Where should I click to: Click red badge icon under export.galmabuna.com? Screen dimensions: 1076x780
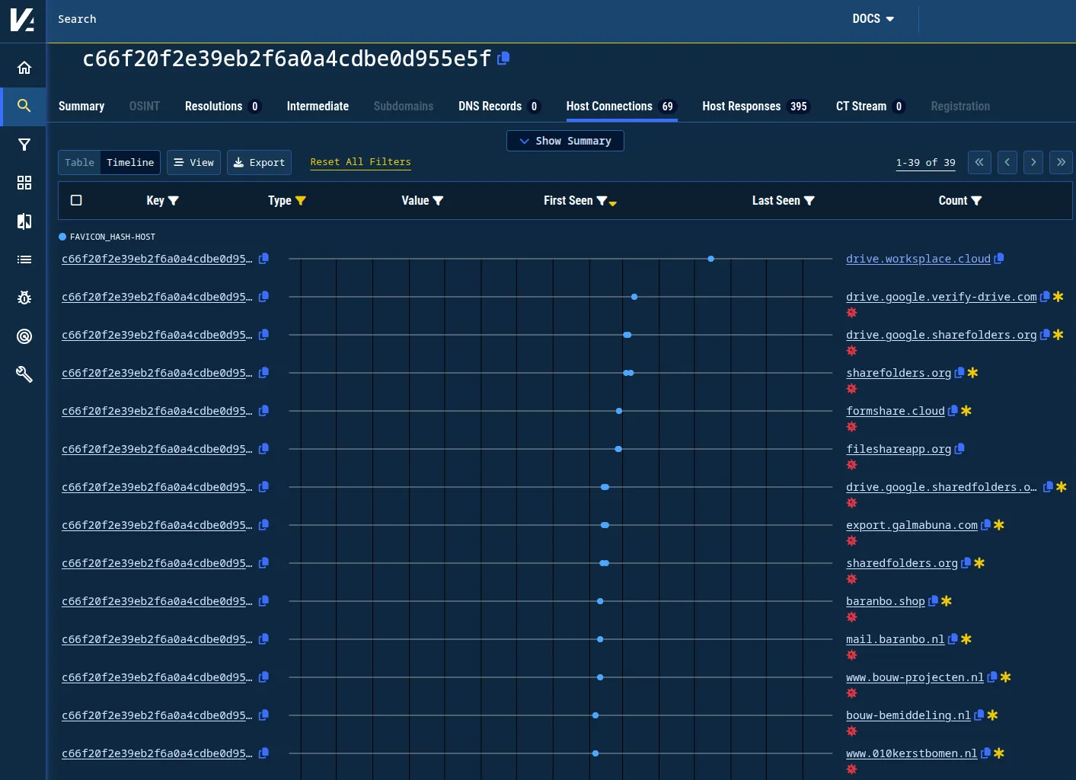pos(852,541)
